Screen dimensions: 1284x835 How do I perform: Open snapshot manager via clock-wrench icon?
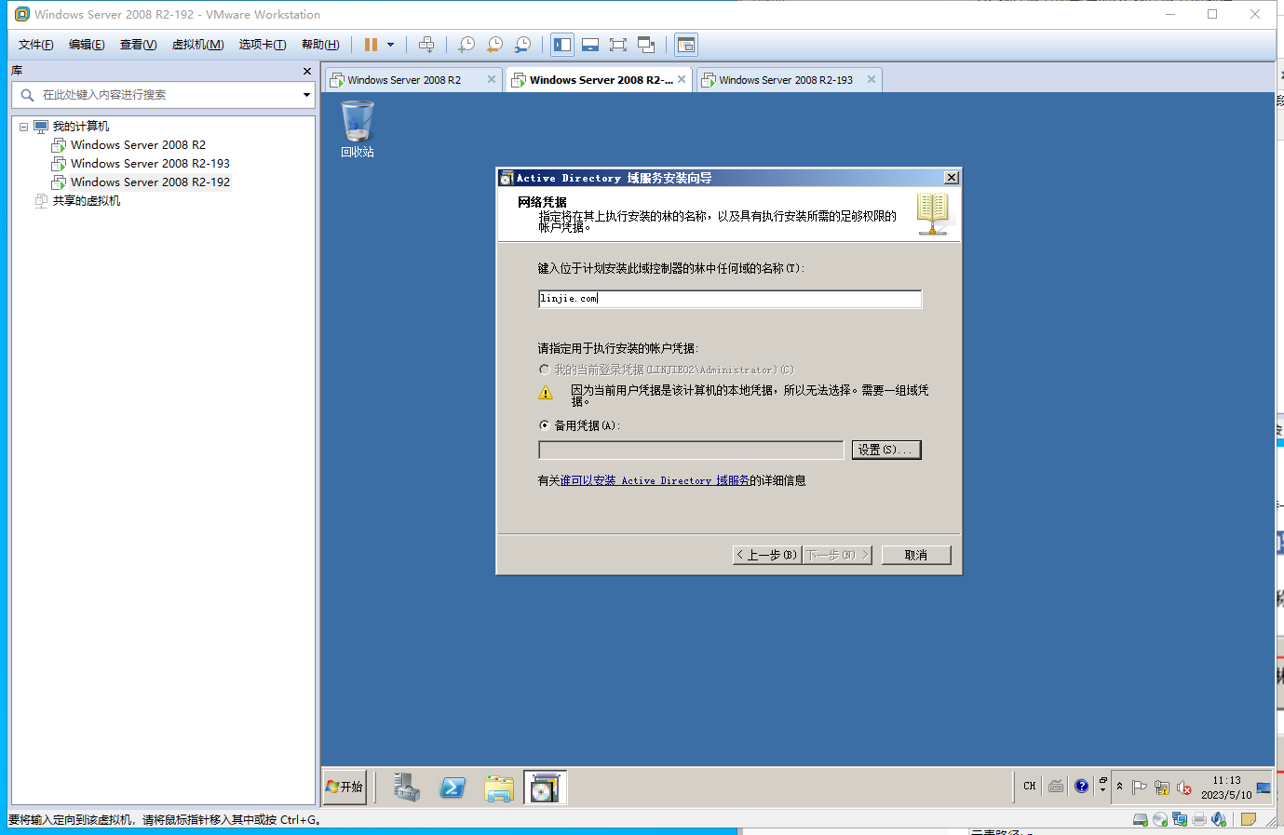(x=522, y=45)
